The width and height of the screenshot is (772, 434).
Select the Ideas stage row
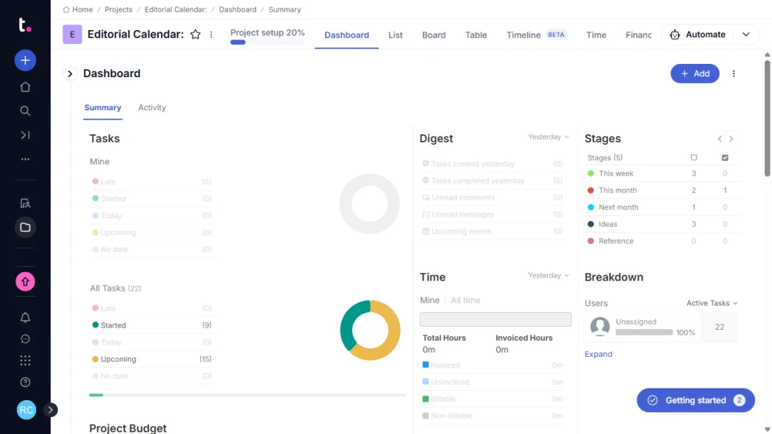[x=663, y=224]
